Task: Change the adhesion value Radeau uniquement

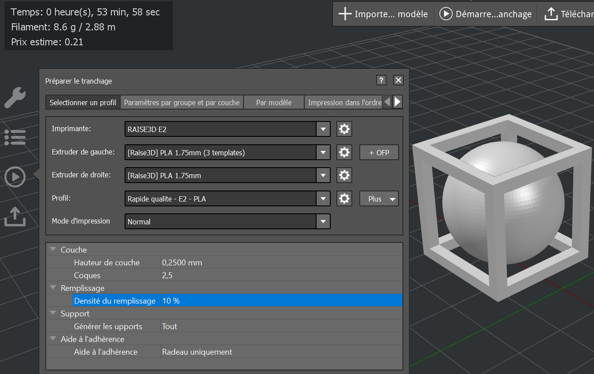Action: pyautogui.click(x=282, y=352)
